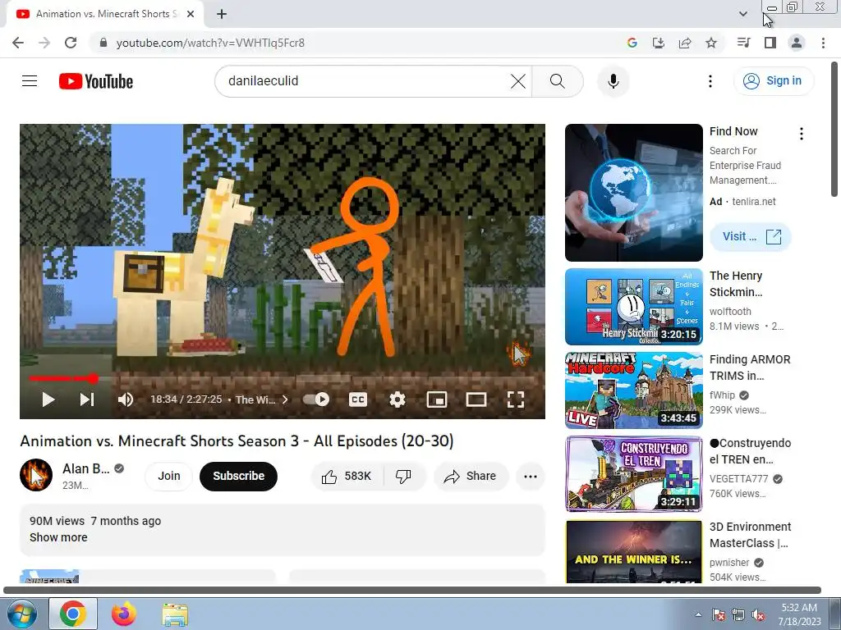Click the address bar URL

coord(210,43)
